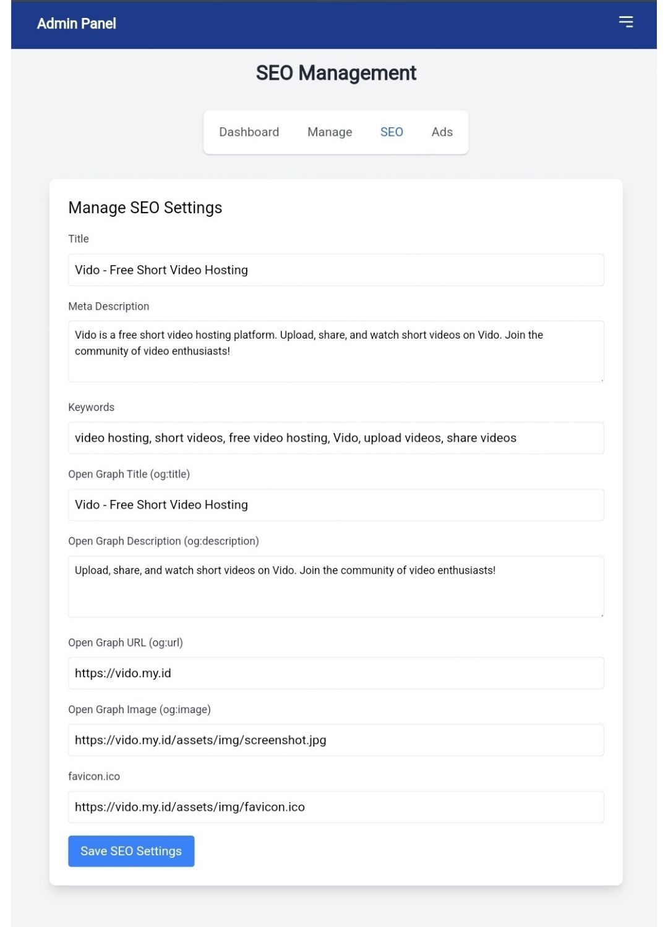Viewport: 668px width, 927px height.
Task: Click the Open Graph Title field
Action: click(336, 505)
